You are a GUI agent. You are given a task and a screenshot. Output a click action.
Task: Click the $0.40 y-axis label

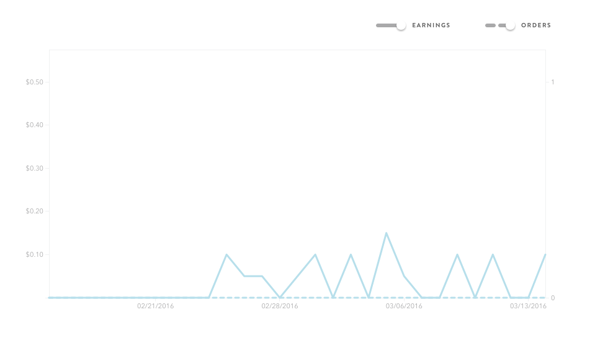35,125
